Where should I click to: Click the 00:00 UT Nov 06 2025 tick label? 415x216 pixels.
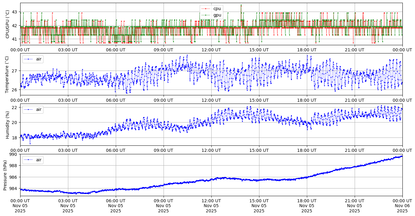tap(402, 206)
